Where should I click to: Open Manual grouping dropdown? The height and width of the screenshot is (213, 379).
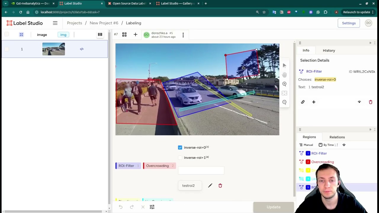click(x=306, y=145)
